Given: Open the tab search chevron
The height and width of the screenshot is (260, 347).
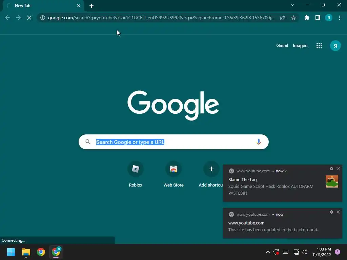Looking at the screenshot, I should tap(292, 5).
